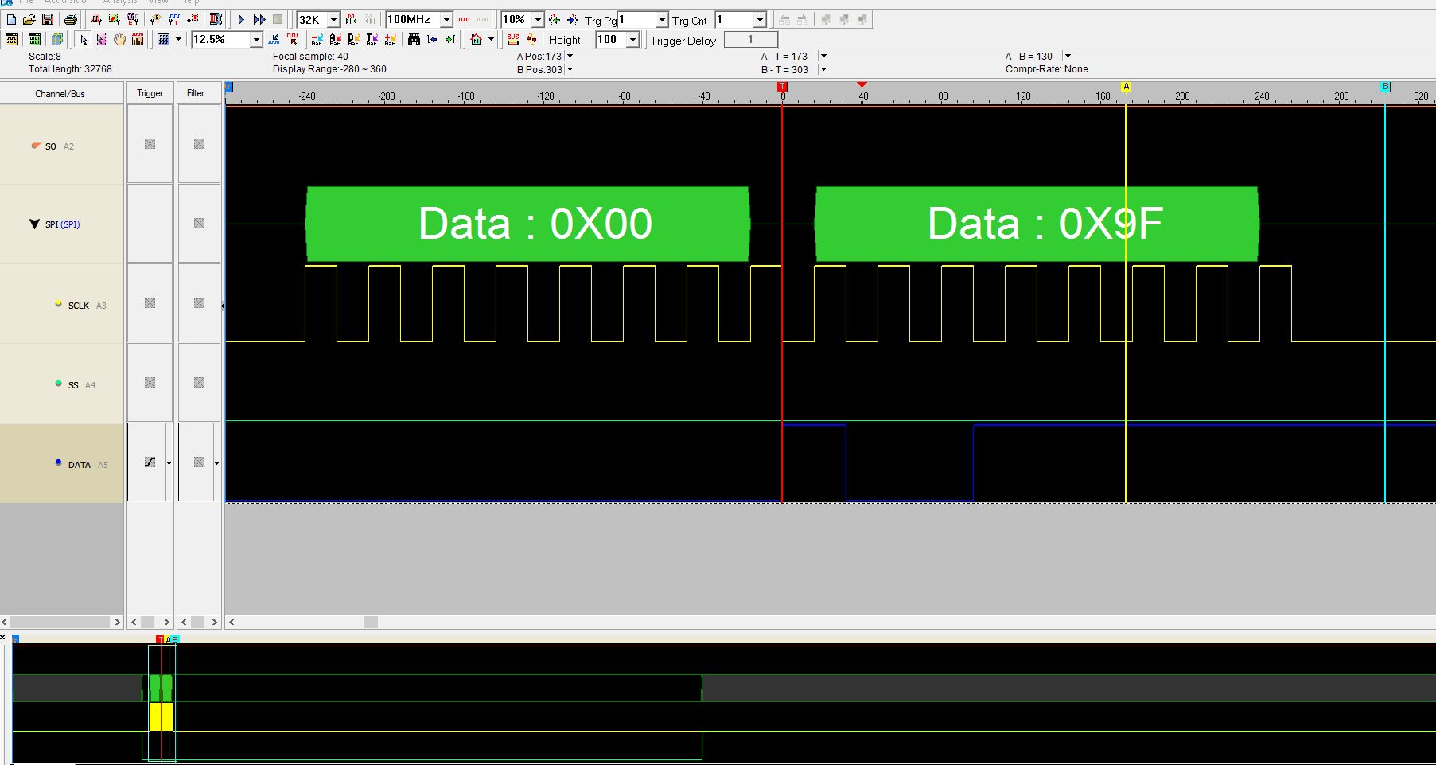Click the delete Bar icon with minus
Screen dimensions: 1436x765
(x=317, y=39)
